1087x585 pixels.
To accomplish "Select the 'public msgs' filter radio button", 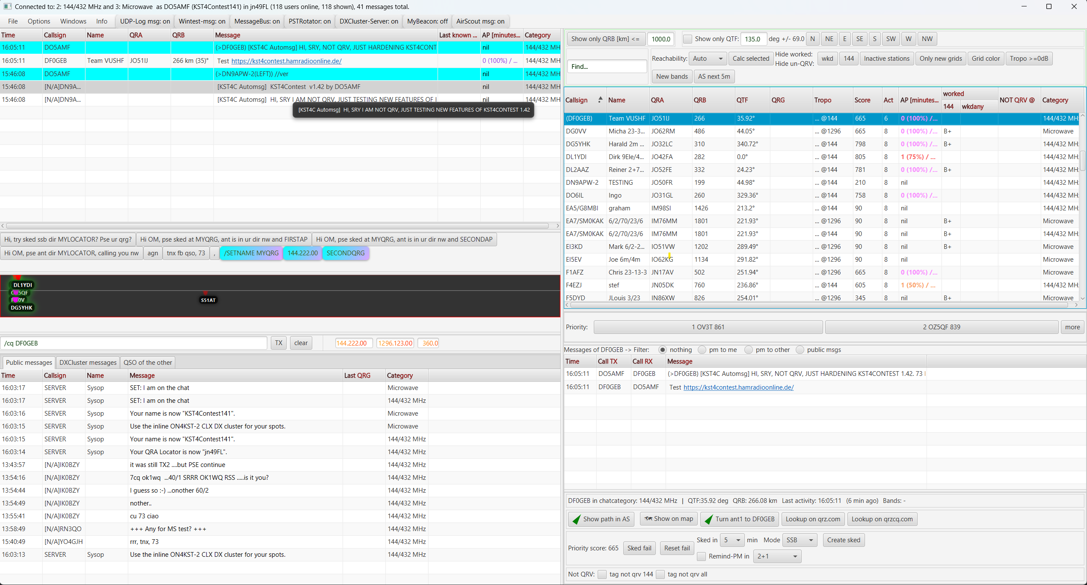I will 800,350.
